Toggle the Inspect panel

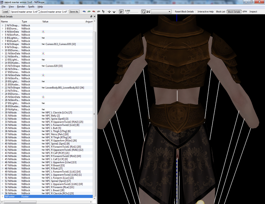click(253, 12)
